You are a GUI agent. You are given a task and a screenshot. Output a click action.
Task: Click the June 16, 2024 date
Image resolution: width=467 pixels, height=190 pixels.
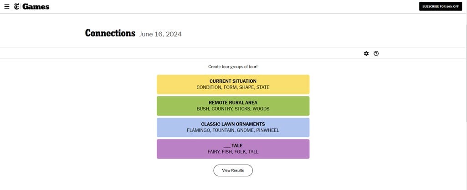(160, 34)
